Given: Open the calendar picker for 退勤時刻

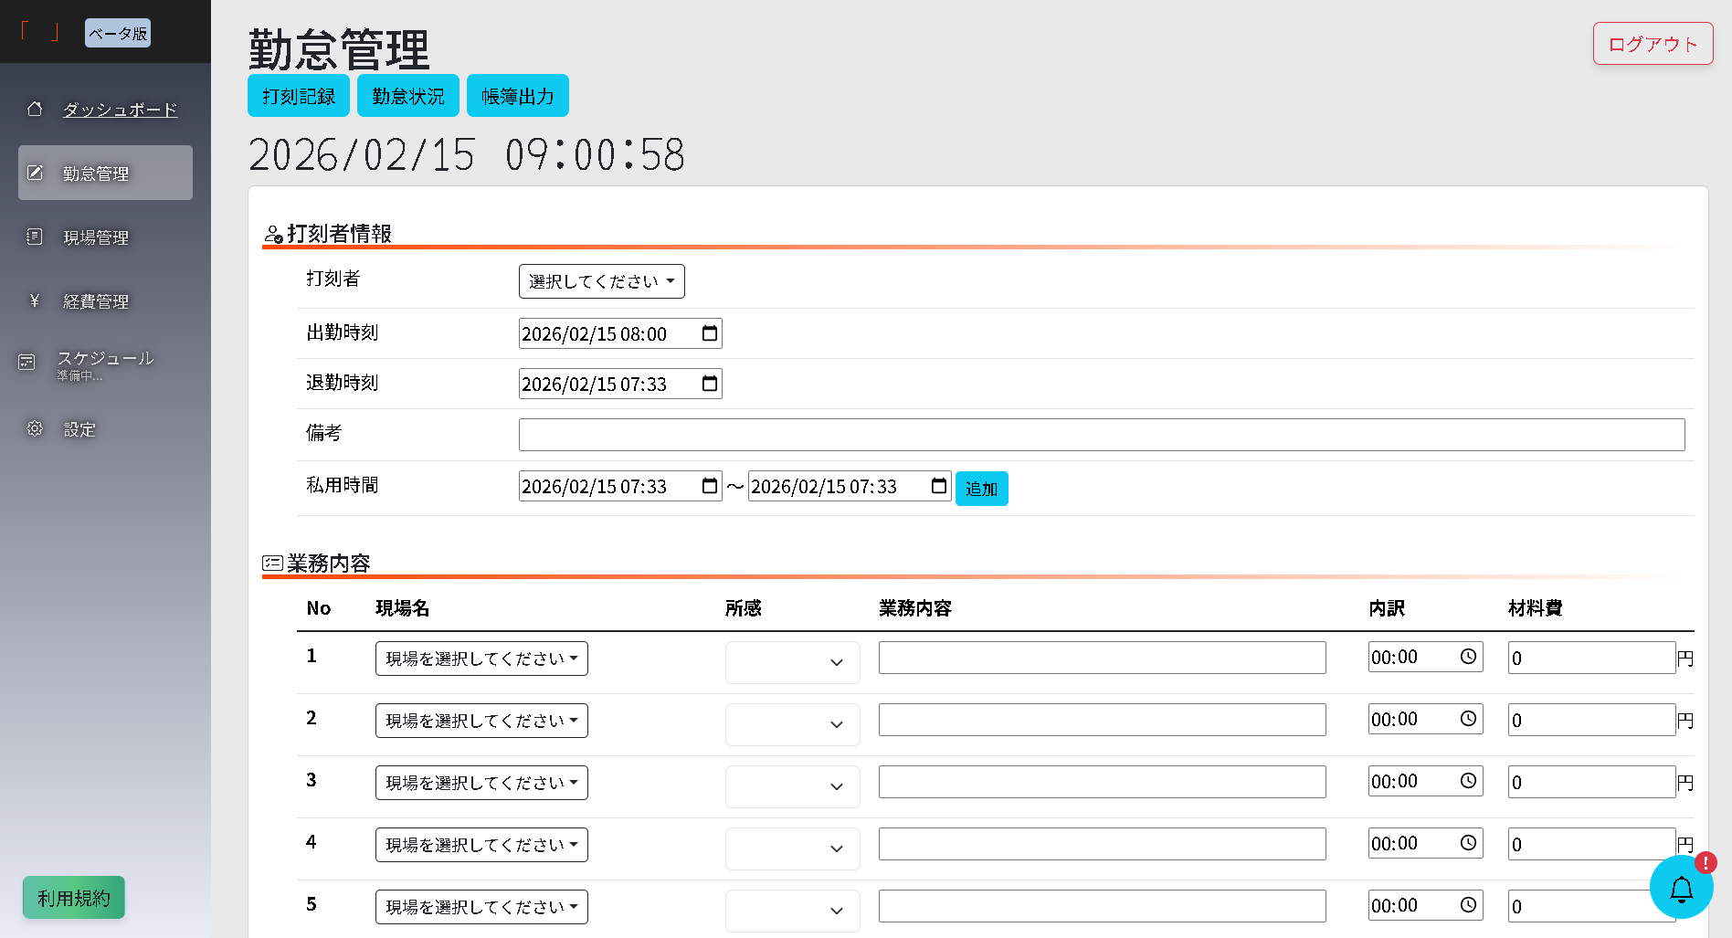Looking at the screenshot, I should 710,384.
